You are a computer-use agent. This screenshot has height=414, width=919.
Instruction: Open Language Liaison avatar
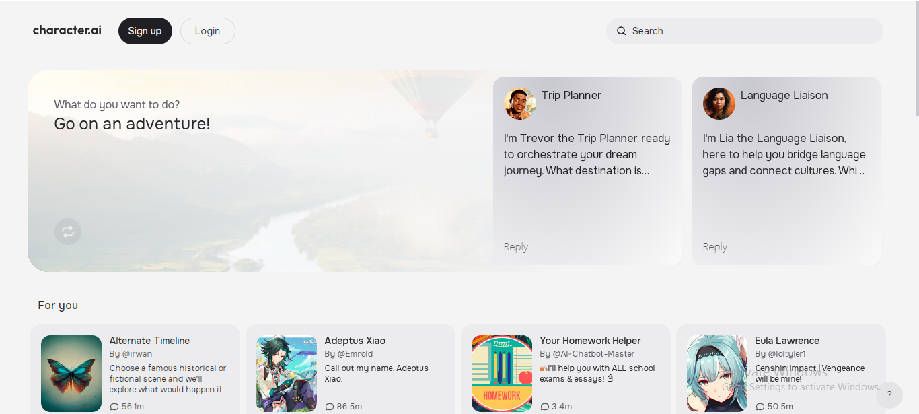coord(719,104)
